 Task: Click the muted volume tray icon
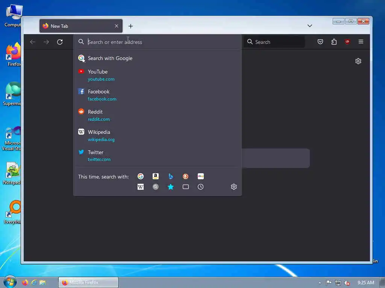click(x=347, y=283)
